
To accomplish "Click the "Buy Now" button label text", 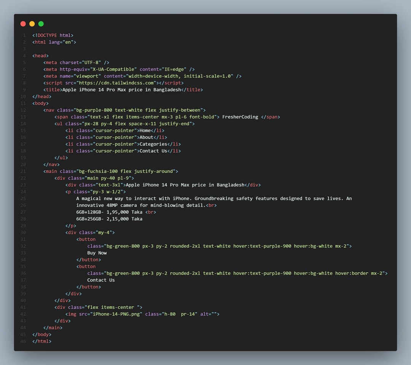I will 97,253.
